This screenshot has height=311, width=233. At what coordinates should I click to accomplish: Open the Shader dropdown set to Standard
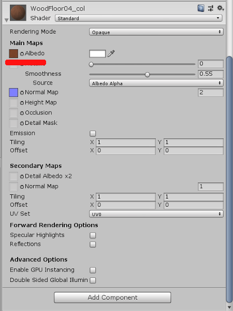click(x=138, y=18)
